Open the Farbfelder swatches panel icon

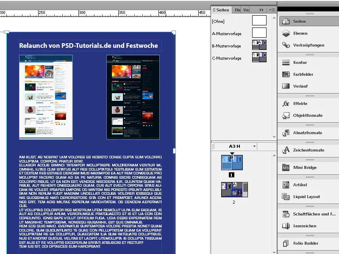[x=286, y=75]
